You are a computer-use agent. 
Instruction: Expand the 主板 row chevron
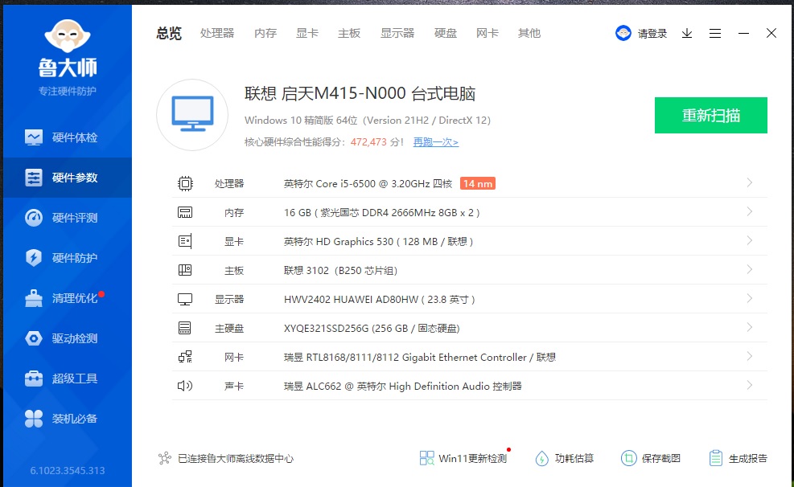coord(750,269)
